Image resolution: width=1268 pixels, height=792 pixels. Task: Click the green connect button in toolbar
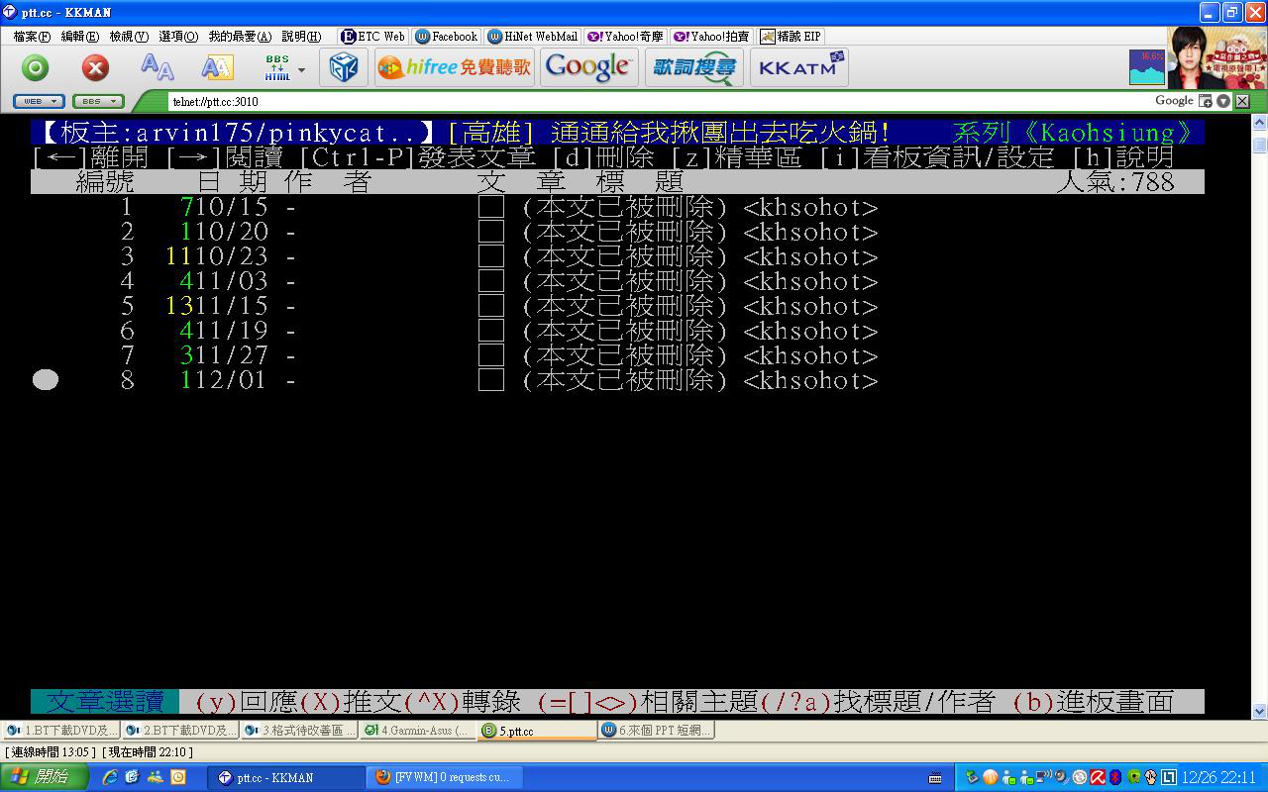[36, 67]
